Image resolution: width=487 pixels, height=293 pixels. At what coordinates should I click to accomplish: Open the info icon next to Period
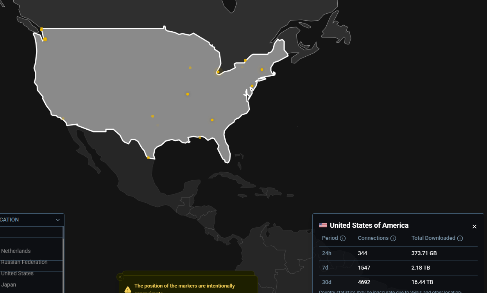pyautogui.click(x=343, y=238)
